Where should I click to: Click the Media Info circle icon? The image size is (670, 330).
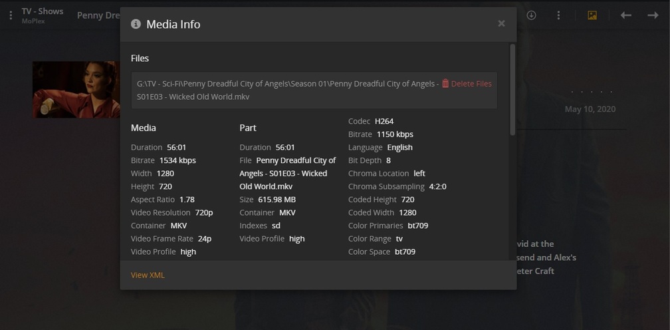(136, 24)
